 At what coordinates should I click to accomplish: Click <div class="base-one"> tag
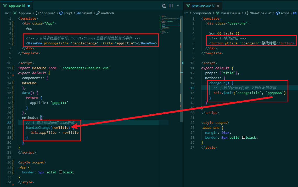click(227, 23)
